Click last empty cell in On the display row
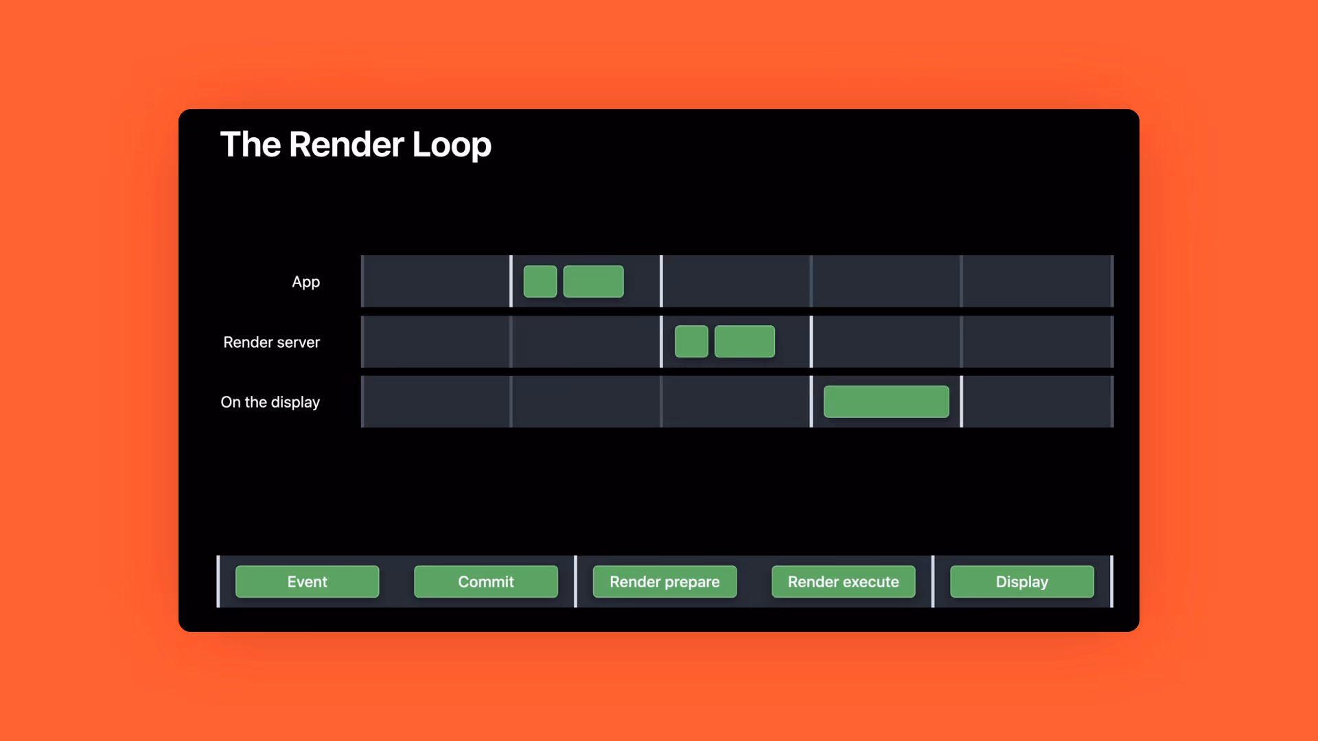This screenshot has height=741, width=1318. 1037,401
